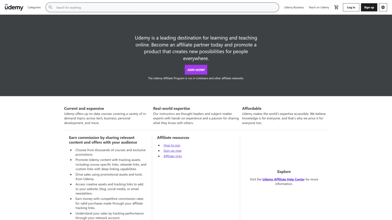
Task: Open the Categories menu
Action: (x=34, y=8)
